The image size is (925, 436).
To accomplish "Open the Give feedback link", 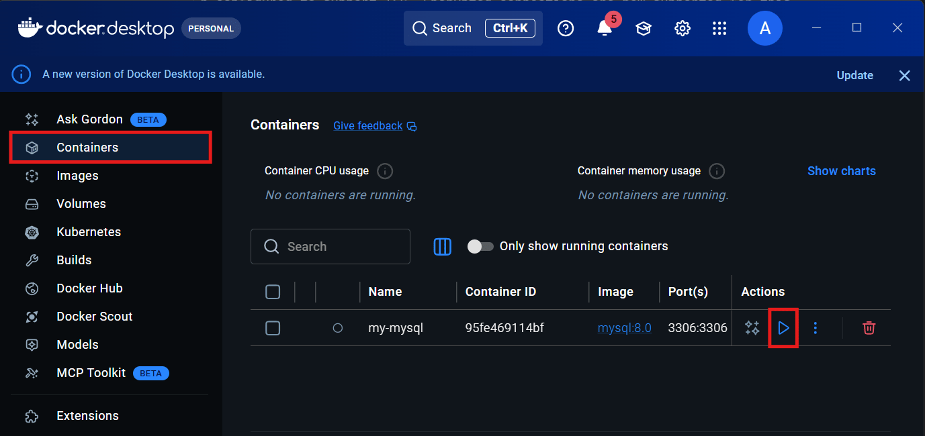I will tap(375, 126).
